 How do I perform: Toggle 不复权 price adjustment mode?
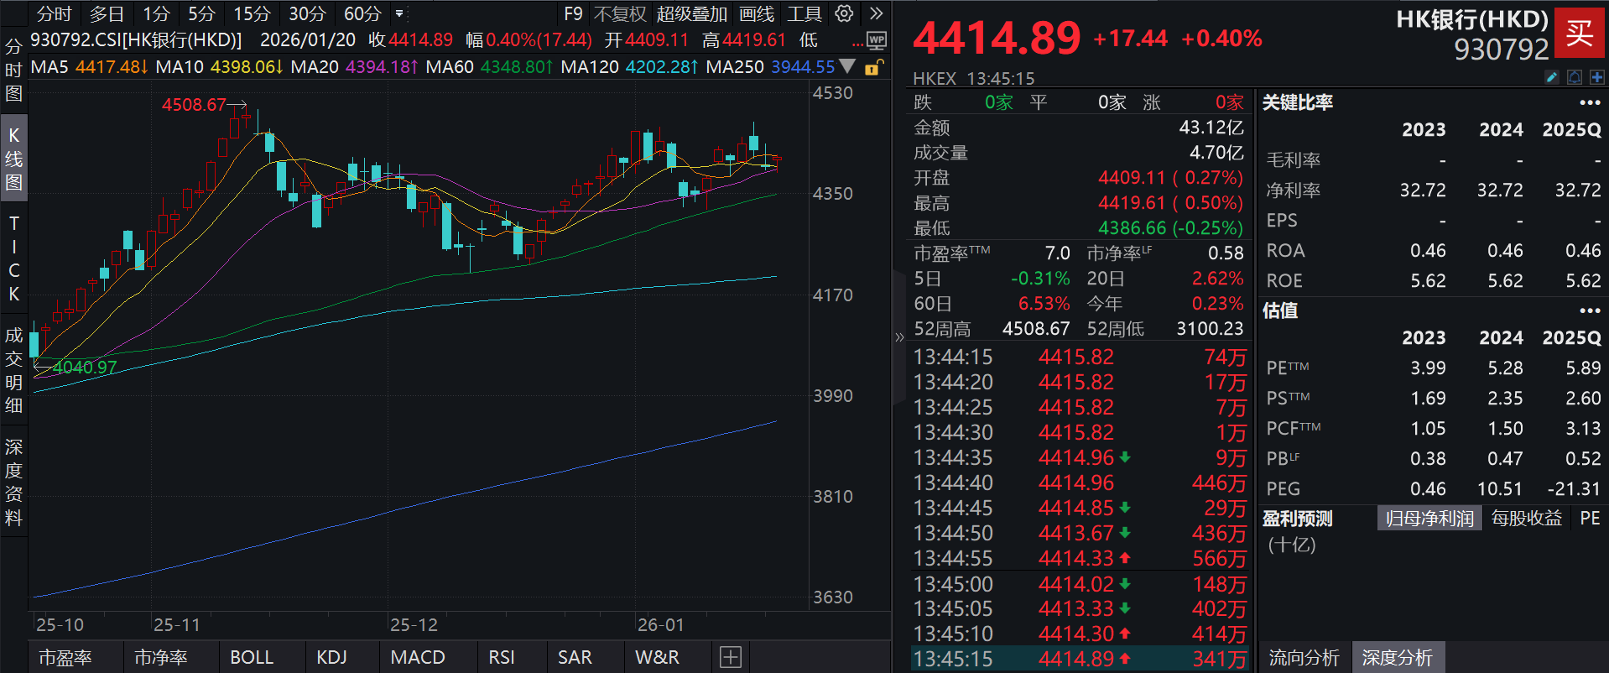point(620,14)
